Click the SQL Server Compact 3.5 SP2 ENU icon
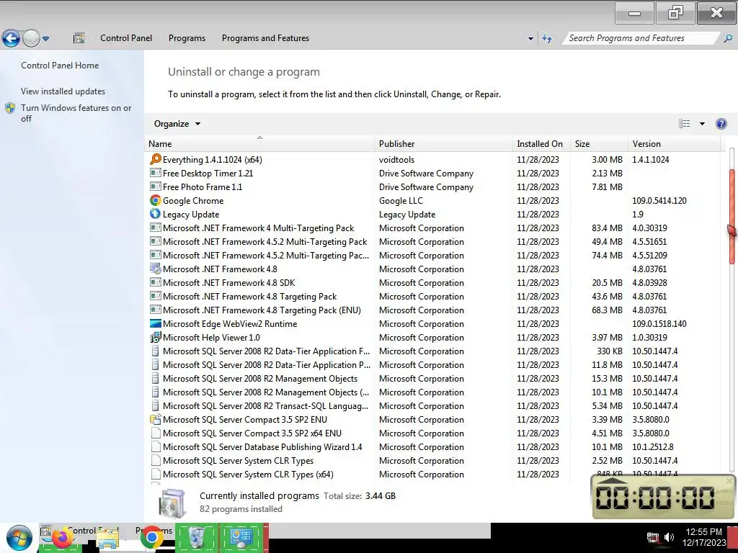 click(x=156, y=420)
